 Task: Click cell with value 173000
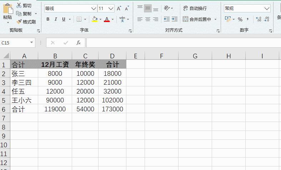tap(112, 109)
